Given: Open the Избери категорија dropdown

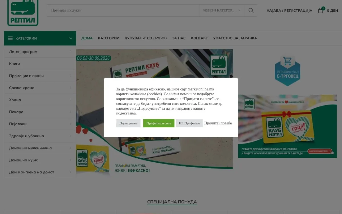Looking at the screenshot, I should pyautogui.click(x=222, y=10).
